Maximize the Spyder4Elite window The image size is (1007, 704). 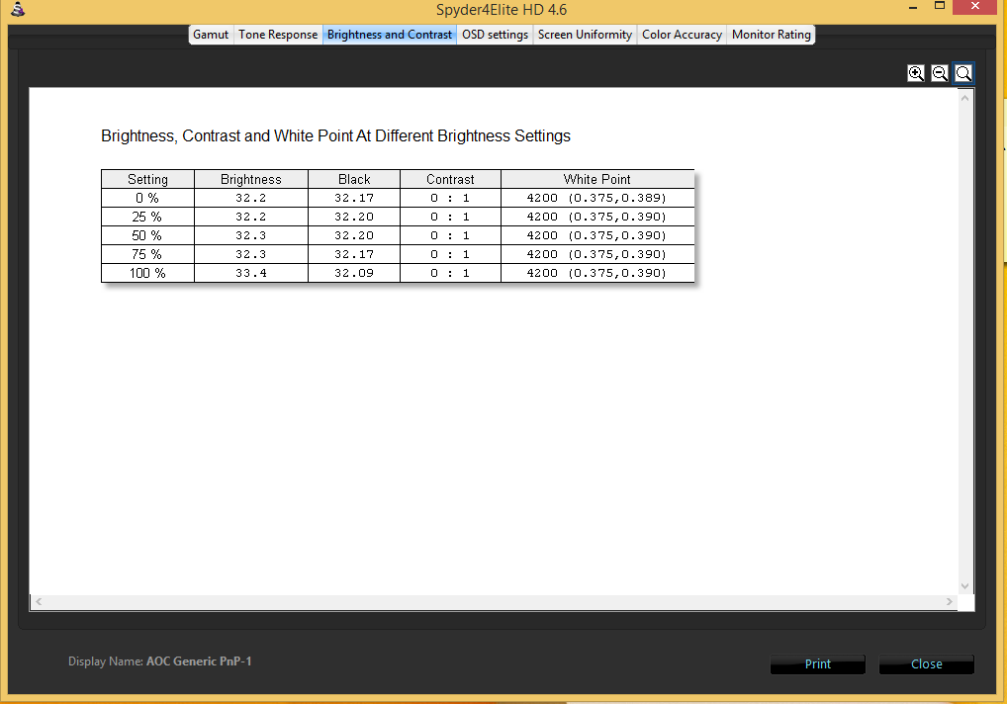point(939,6)
